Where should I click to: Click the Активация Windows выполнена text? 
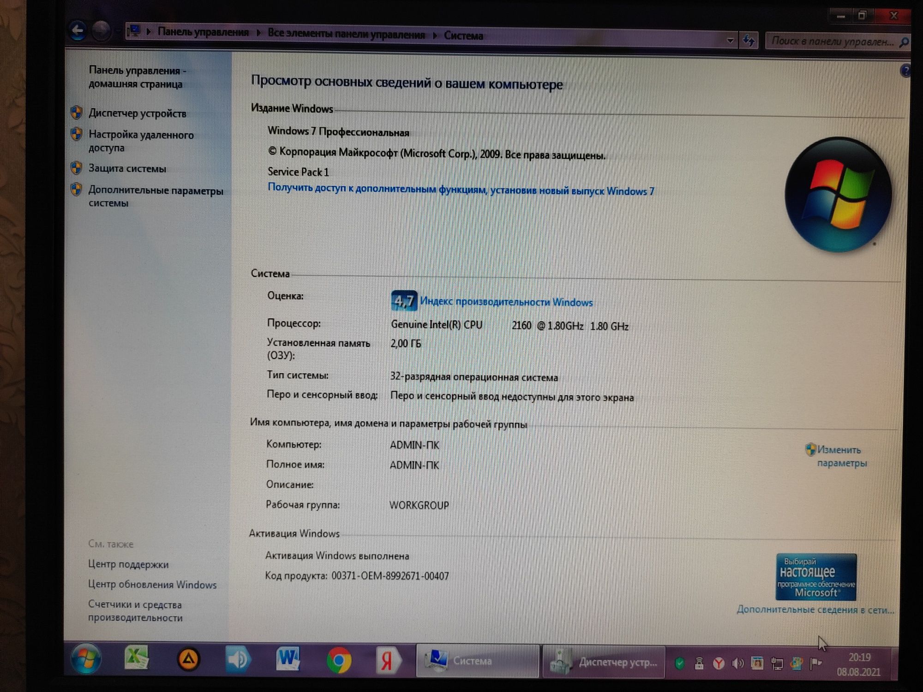[337, 555]
